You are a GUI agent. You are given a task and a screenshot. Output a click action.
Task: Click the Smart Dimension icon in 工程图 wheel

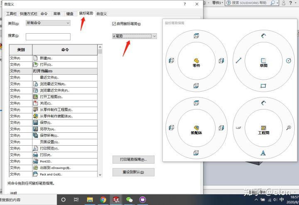[263, 103]
